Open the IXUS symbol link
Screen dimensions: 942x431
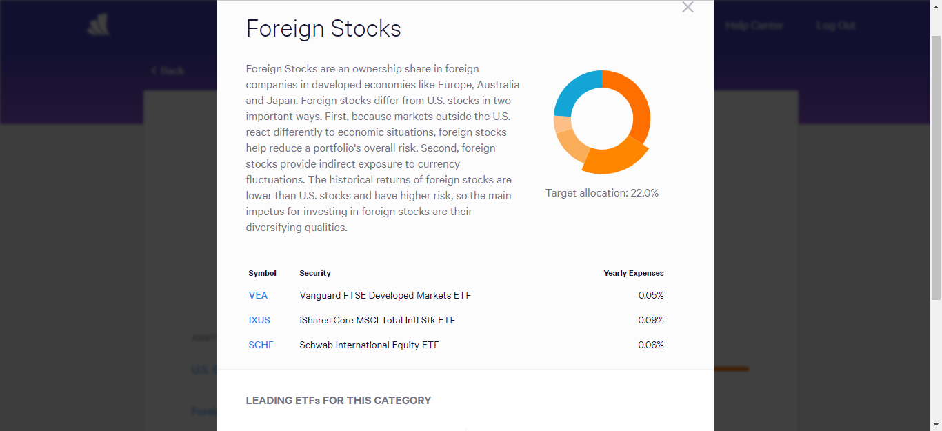coord(259,320)
